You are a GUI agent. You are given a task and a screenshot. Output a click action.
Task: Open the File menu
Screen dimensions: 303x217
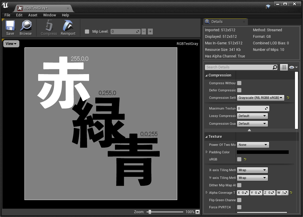tap(7, 15)
